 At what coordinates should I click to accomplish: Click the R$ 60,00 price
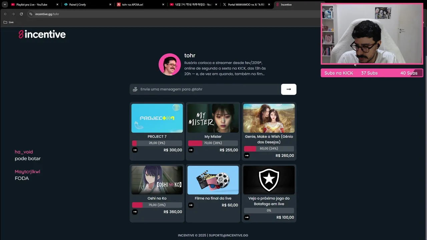230,205
